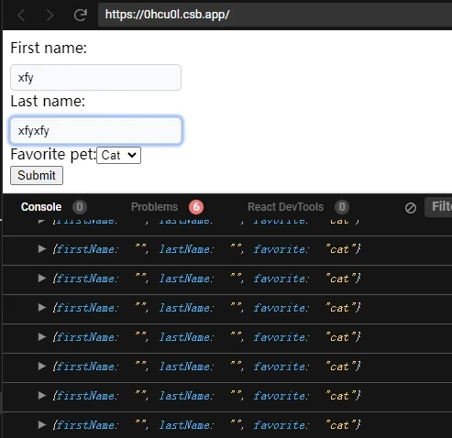Click the red Problems count badge
Viewport: 452px width, 438px height.
(x=196, y=207)
